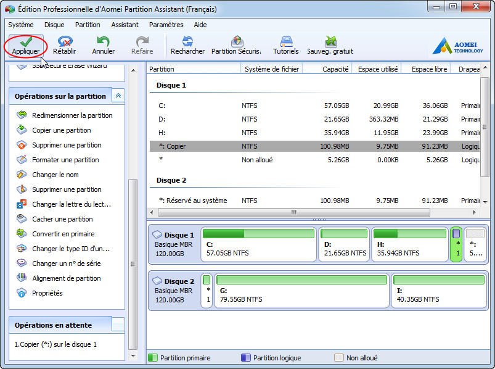This screenshot has height=369, width=495.
Task: Click the Appliquer checkmark icon
Action: [x=26, y=41]
